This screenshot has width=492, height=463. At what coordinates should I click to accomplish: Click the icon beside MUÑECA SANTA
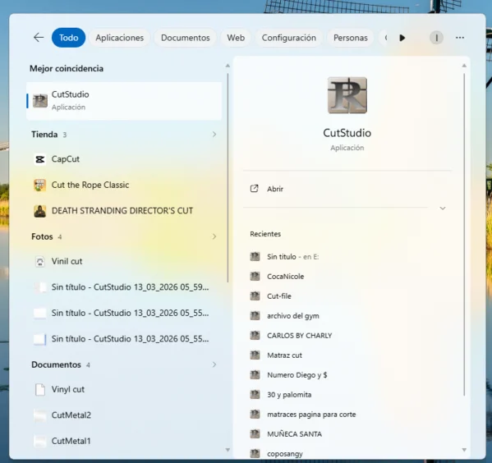[x=255, y=434]
